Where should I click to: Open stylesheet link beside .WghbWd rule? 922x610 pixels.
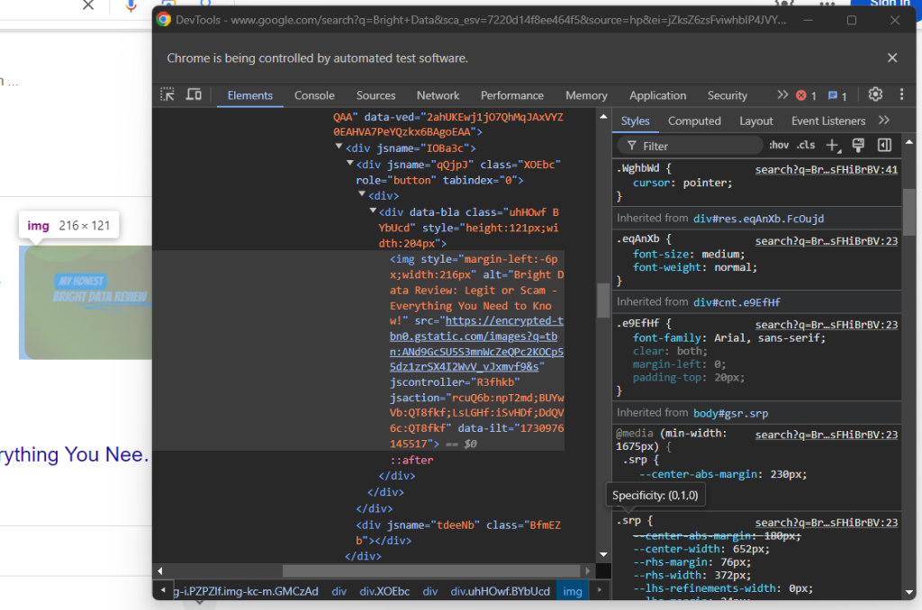[826, 169]
